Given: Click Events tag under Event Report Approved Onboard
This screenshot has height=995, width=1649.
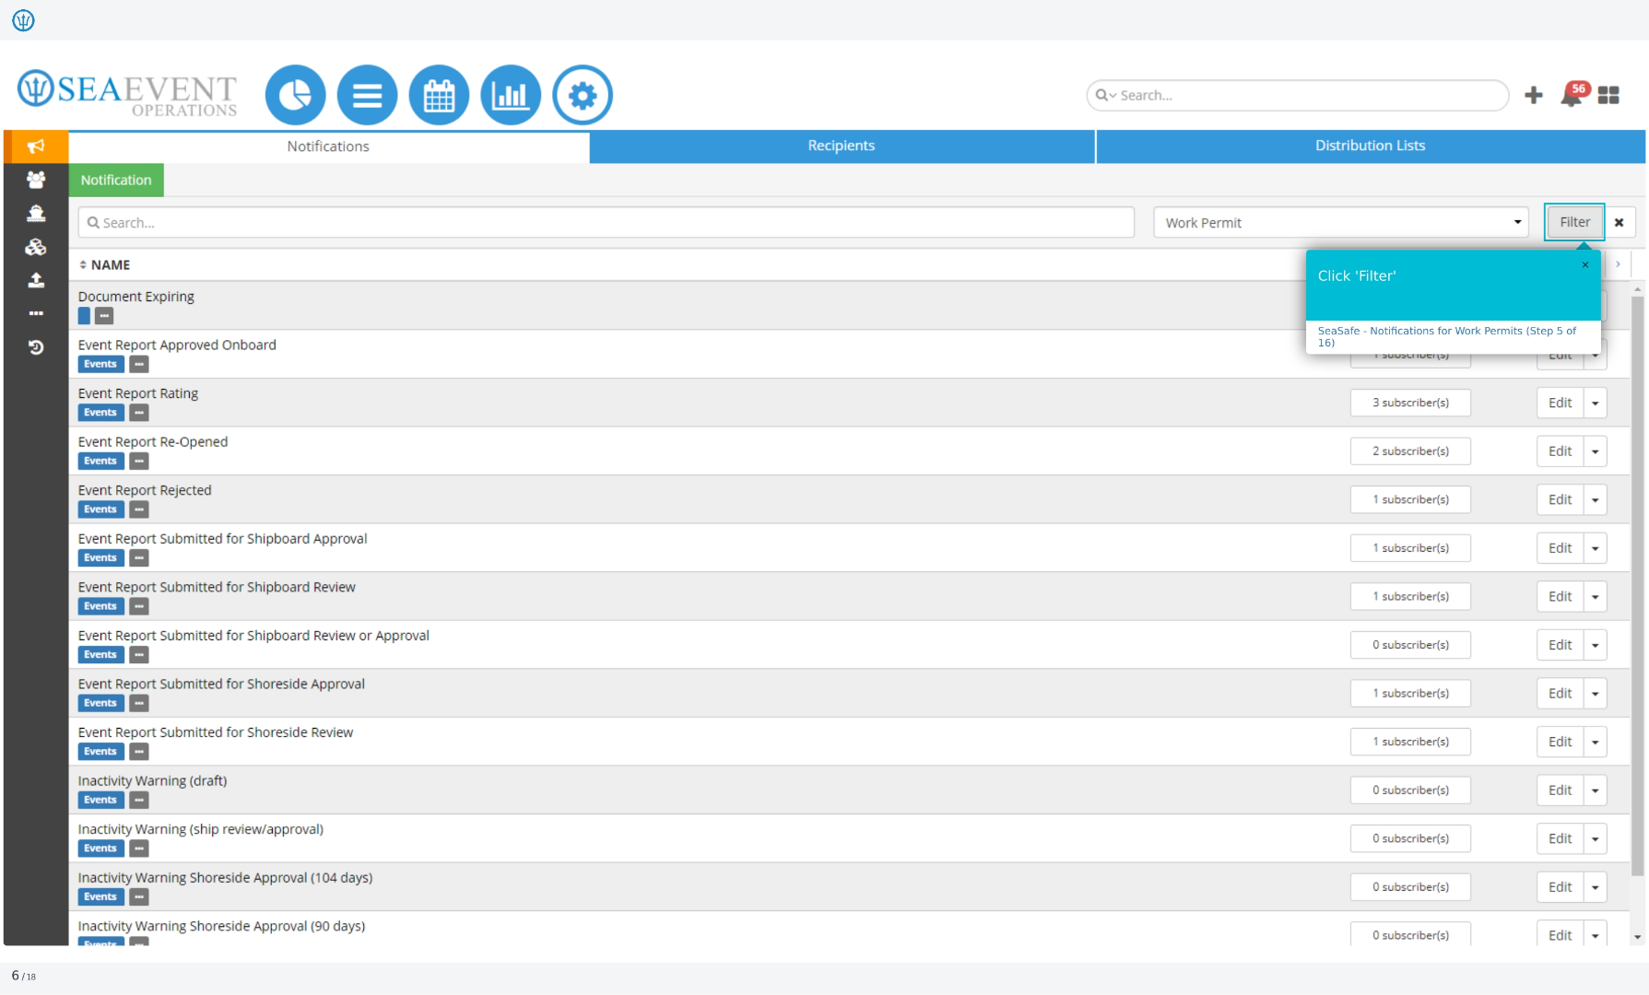Looking at the screenshot, I should (x=100, y=364).
